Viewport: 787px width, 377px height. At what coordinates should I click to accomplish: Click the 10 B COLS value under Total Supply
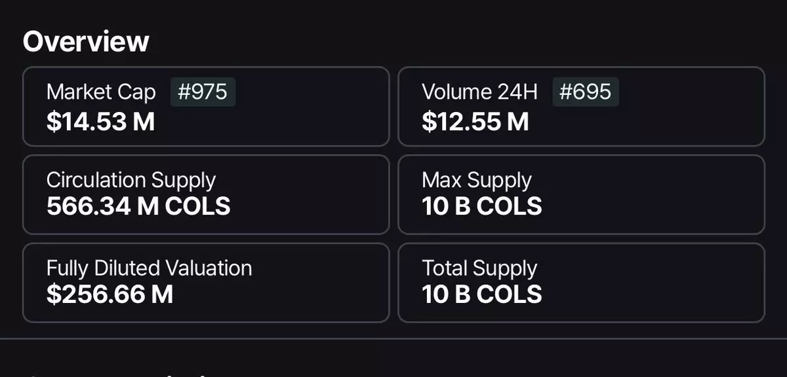coord(482,295)
